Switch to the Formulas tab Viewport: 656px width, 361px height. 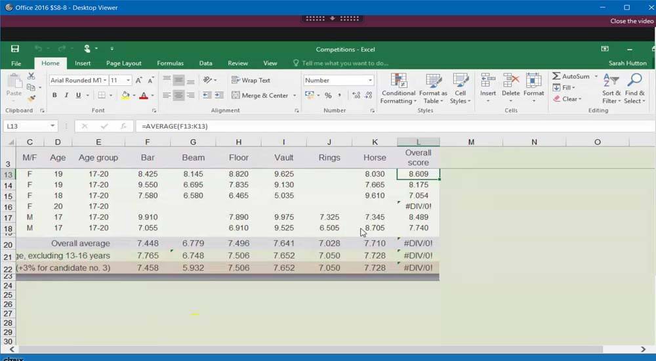pos(170,64)
